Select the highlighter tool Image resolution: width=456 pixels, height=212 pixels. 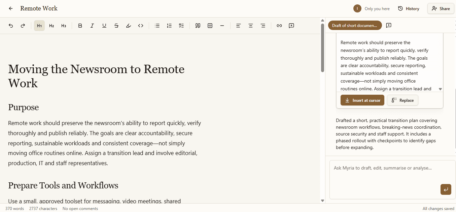[129, 26]
